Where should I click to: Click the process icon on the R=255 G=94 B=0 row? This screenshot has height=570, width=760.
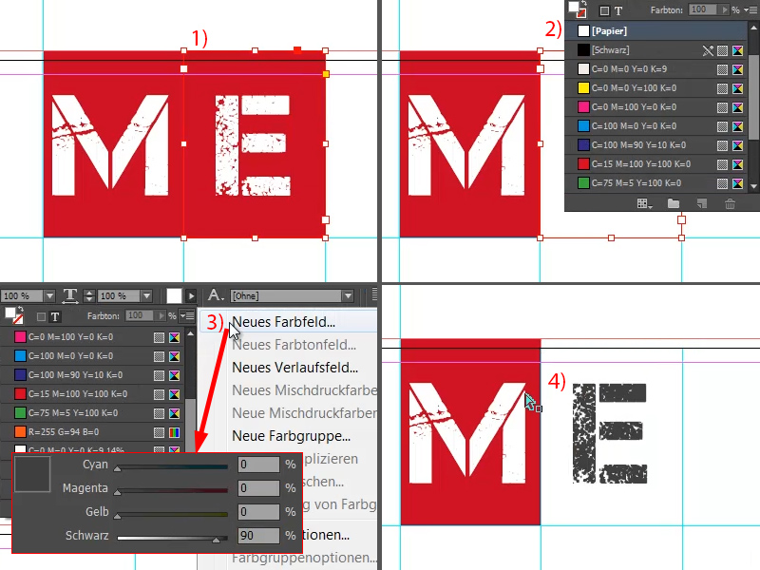[x=159, y=432]
